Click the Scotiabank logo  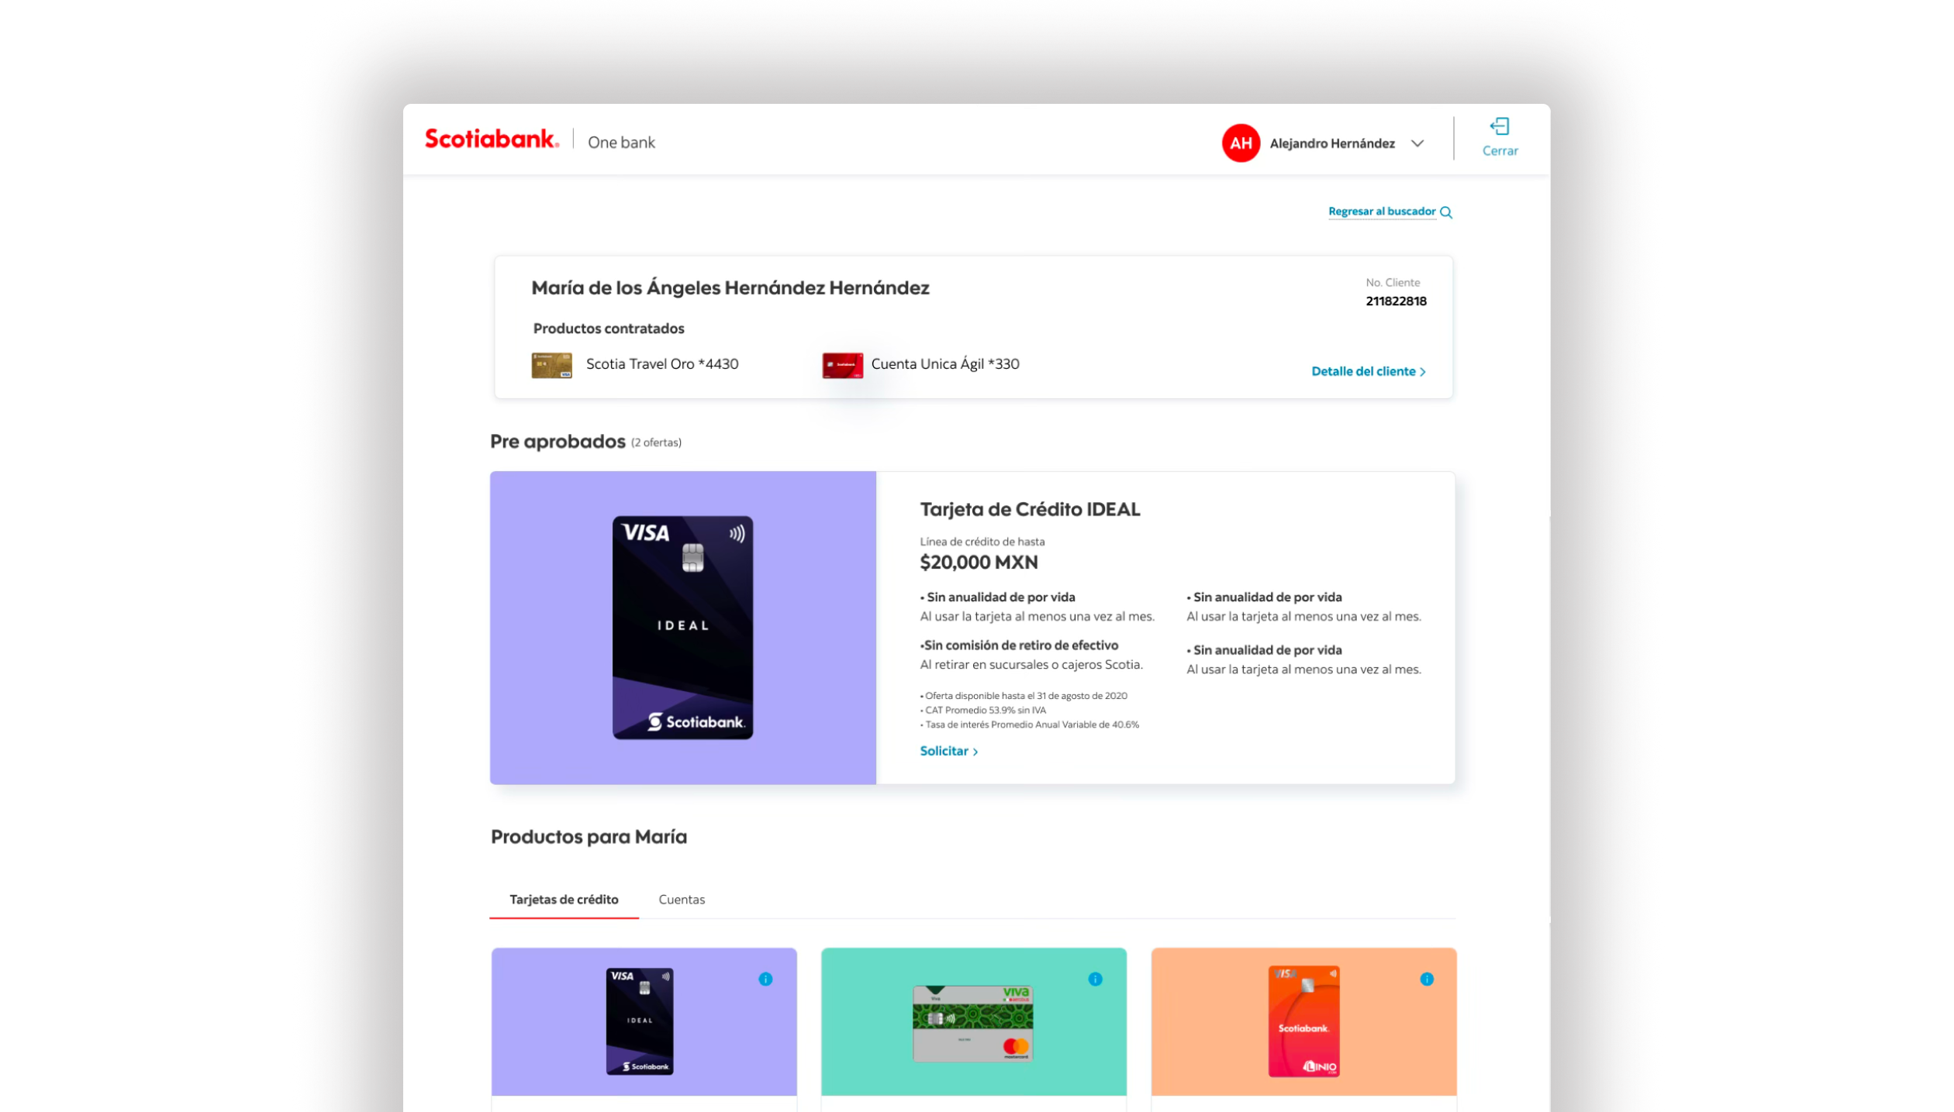click(492, 139)
